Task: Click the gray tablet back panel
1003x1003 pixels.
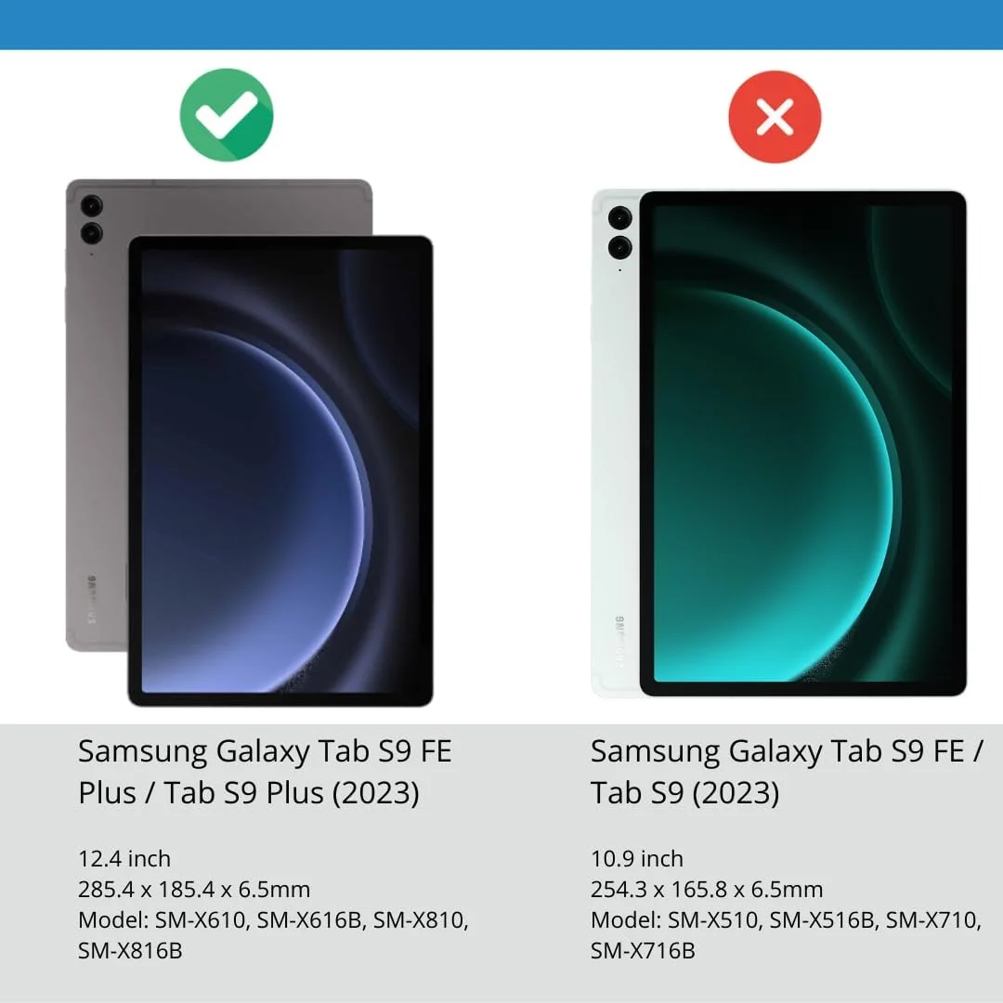Action: (x=98, y=416)
